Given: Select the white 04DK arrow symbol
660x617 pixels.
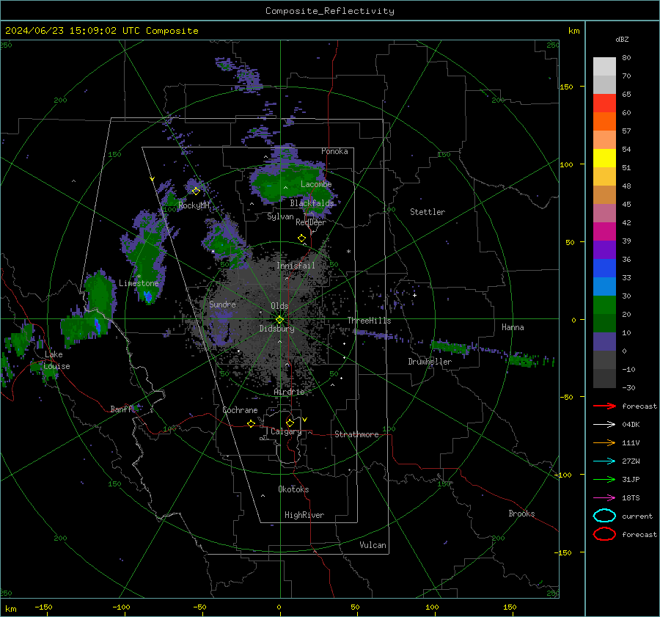Looking at the screenshot, I should pos(604,425).
